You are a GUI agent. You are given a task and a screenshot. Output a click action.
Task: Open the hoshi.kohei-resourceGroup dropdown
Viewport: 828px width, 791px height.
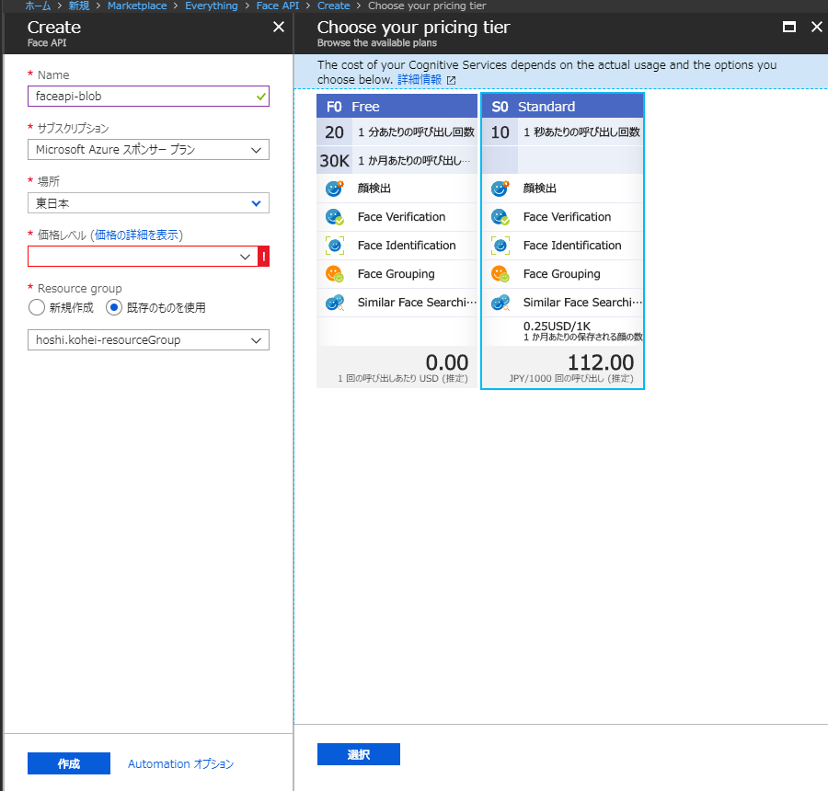tap(148, 340)
